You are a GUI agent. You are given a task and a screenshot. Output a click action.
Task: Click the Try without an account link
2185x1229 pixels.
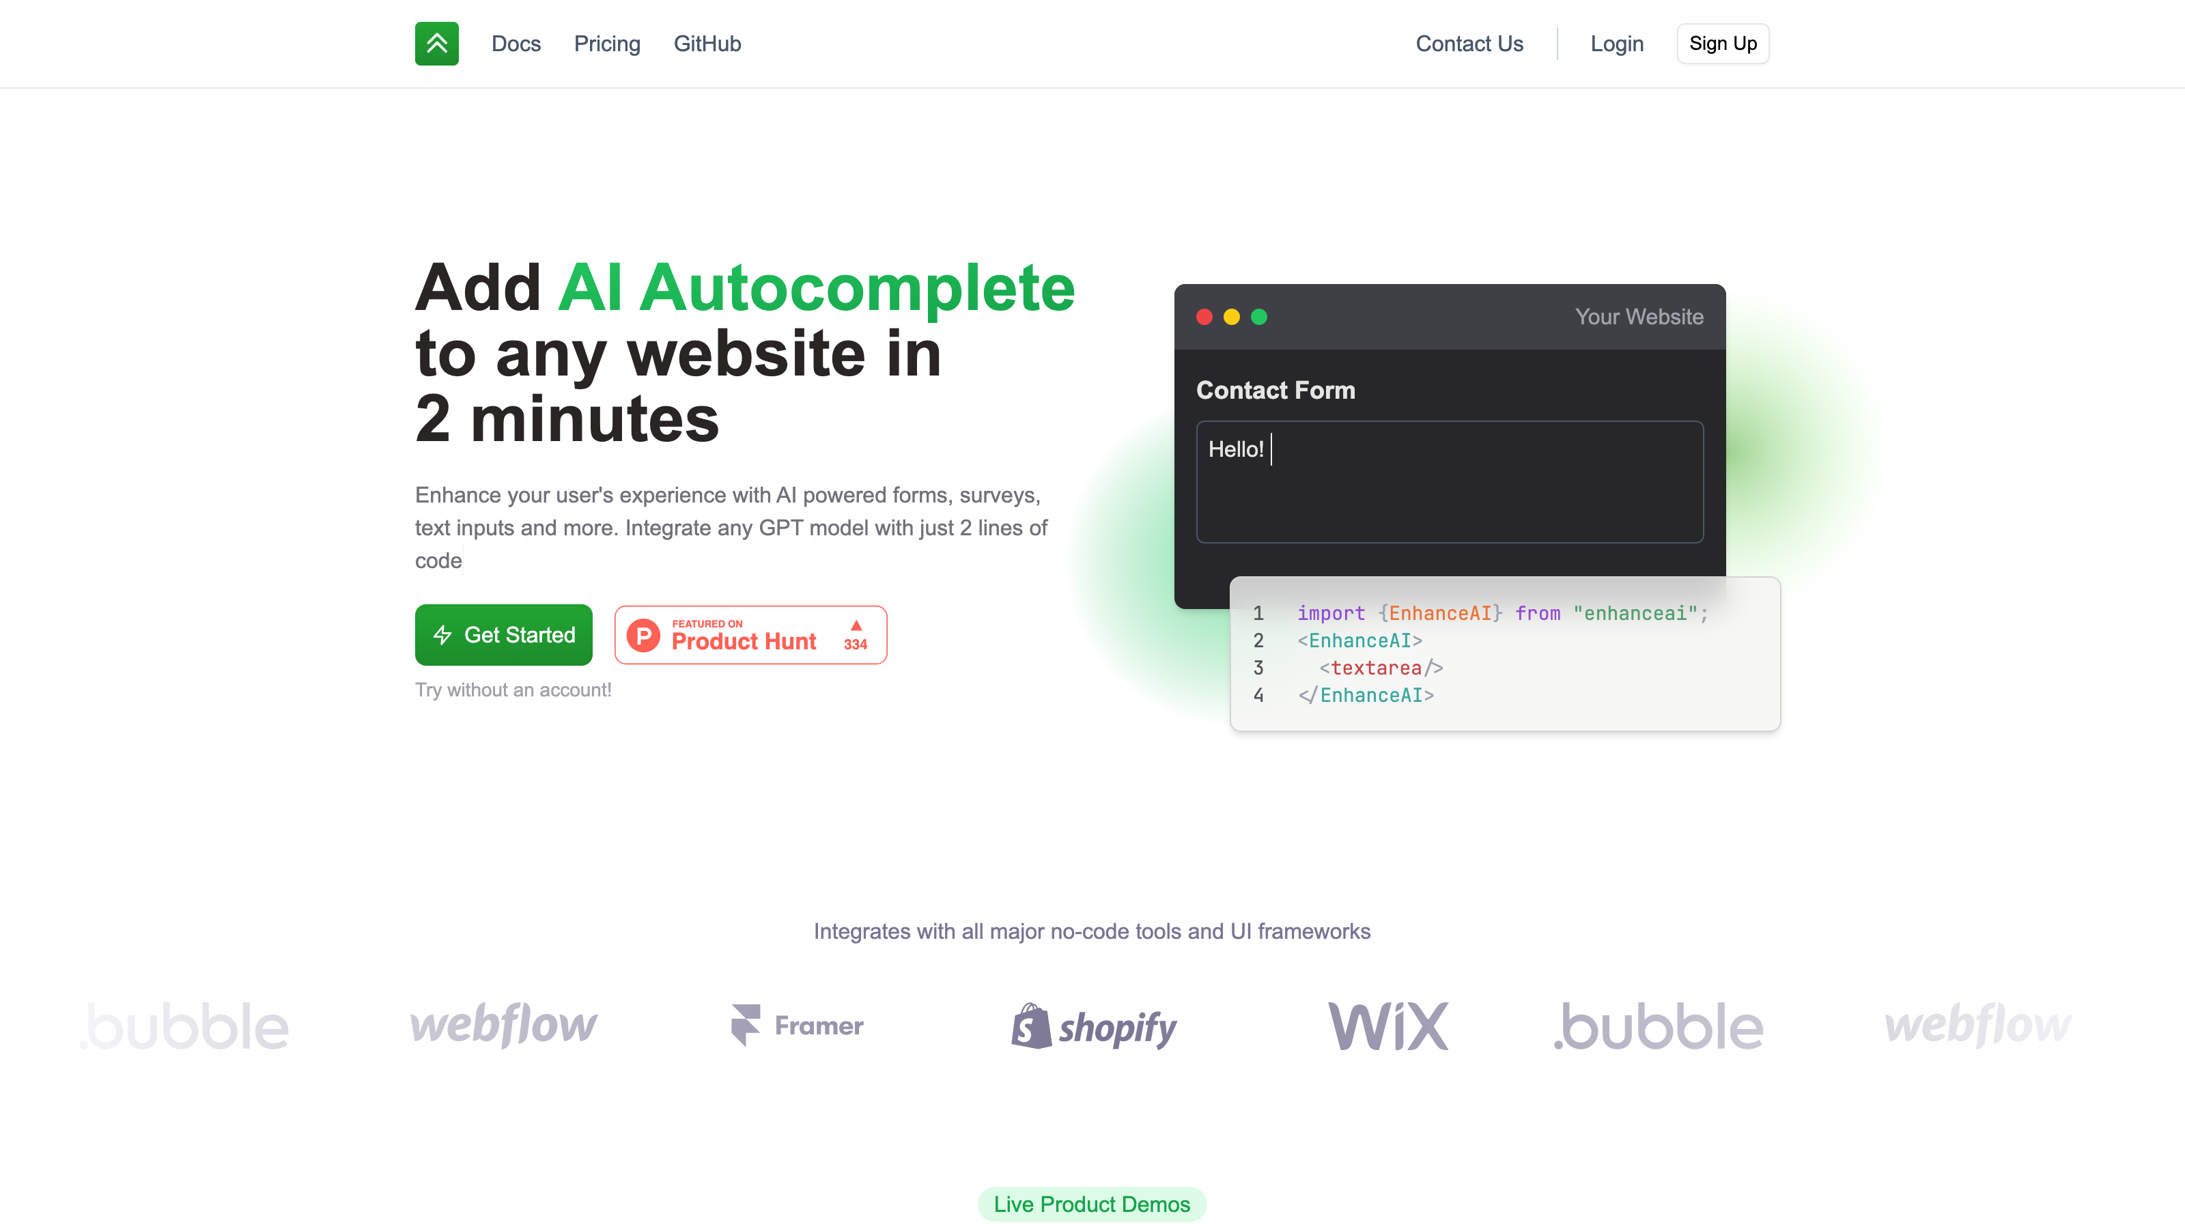513,690
